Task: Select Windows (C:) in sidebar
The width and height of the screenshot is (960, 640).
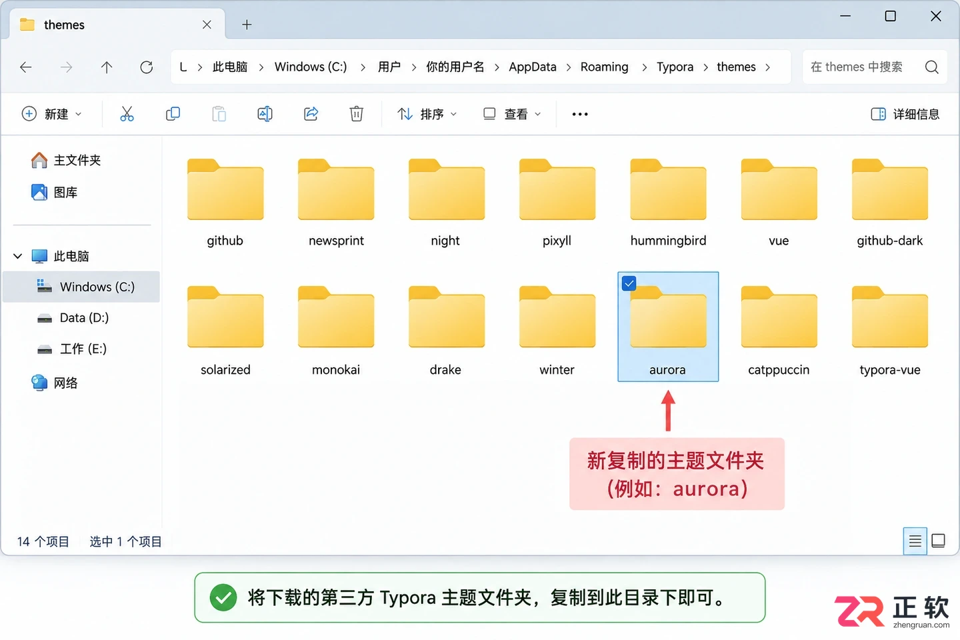Action: pos(81,287)
